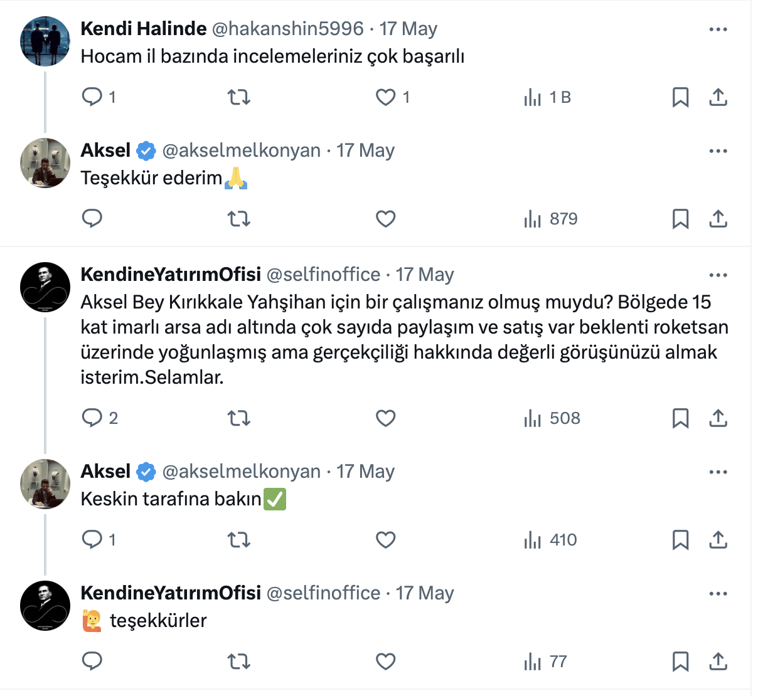Share the Kırıkkale Yahşihan question tweet
This screenshot has width=758, height=696.
(718, 418)
